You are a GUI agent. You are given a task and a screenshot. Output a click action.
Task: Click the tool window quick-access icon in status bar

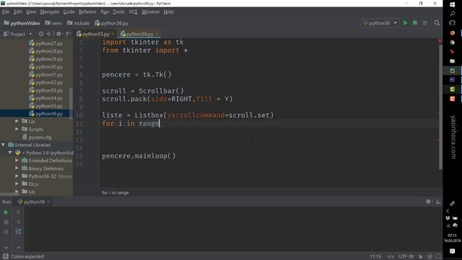(x=5, y=256)
